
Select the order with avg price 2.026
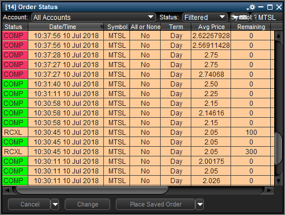pyautogui.click(x=138, y=180)
